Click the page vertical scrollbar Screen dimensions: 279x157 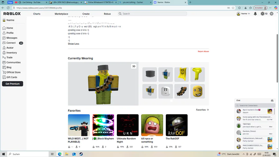pyautogui.click(x=277, y=58)
